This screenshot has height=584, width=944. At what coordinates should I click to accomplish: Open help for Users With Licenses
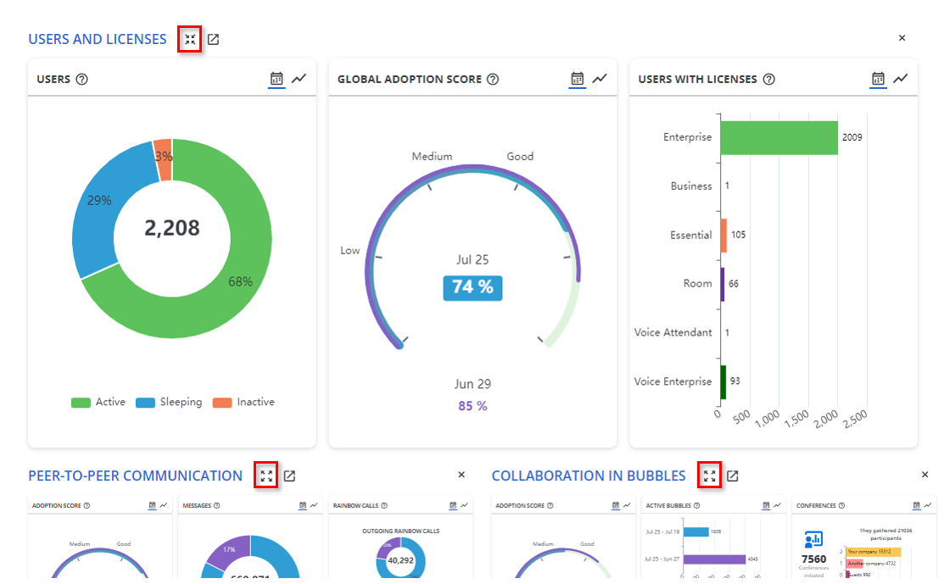click(768, 79)
